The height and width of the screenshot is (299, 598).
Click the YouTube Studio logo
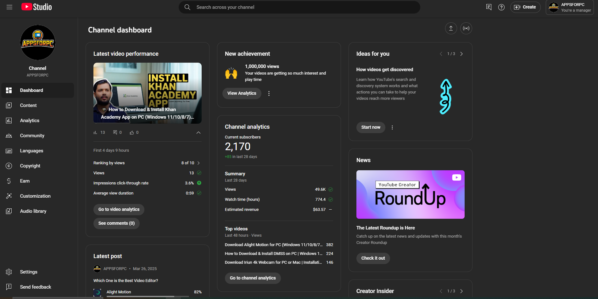point(36,7)
